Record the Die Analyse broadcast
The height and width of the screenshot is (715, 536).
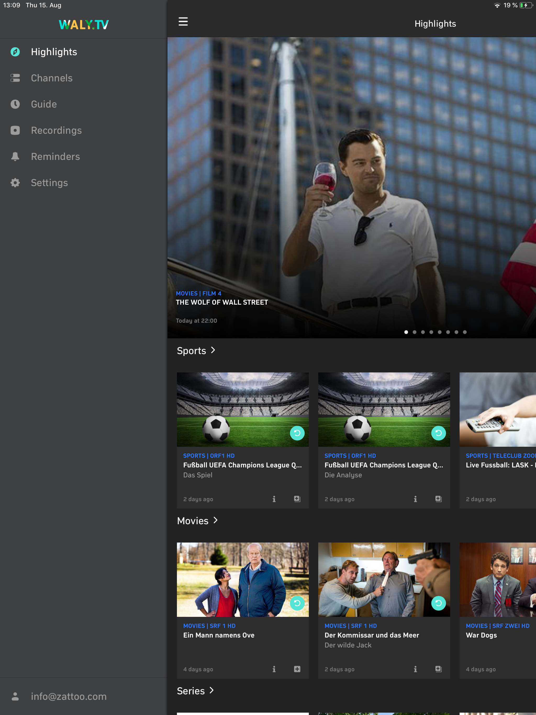click(438, 499)
